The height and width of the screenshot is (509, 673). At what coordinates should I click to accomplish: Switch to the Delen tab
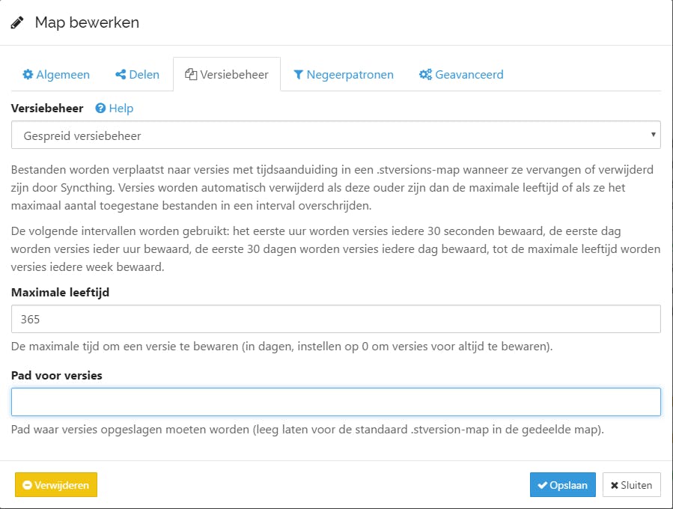137,75
